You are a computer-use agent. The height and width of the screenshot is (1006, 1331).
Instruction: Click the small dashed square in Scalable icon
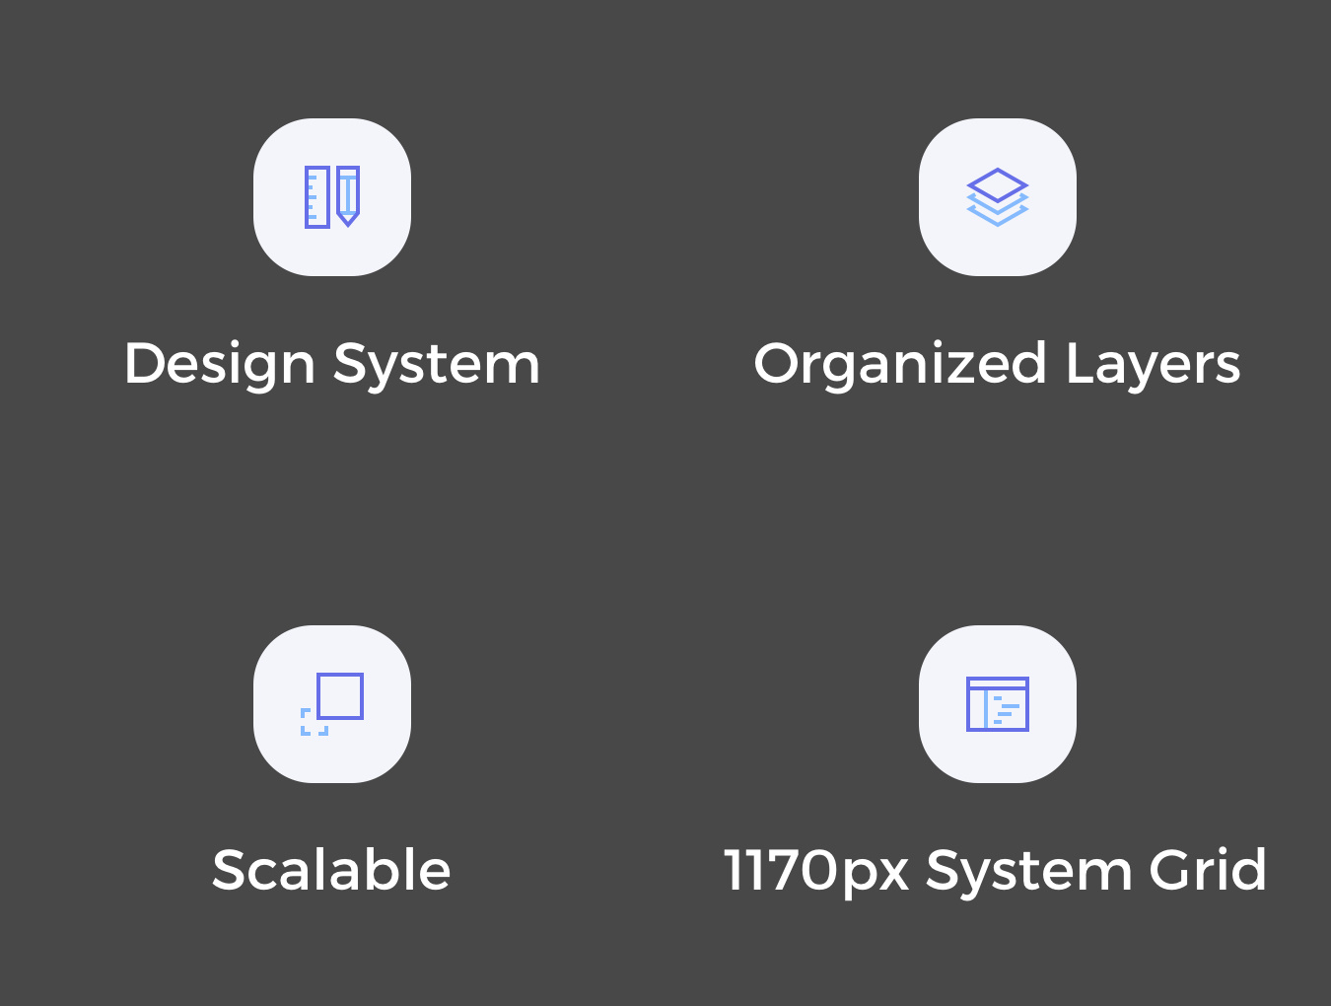pos(314,722)
